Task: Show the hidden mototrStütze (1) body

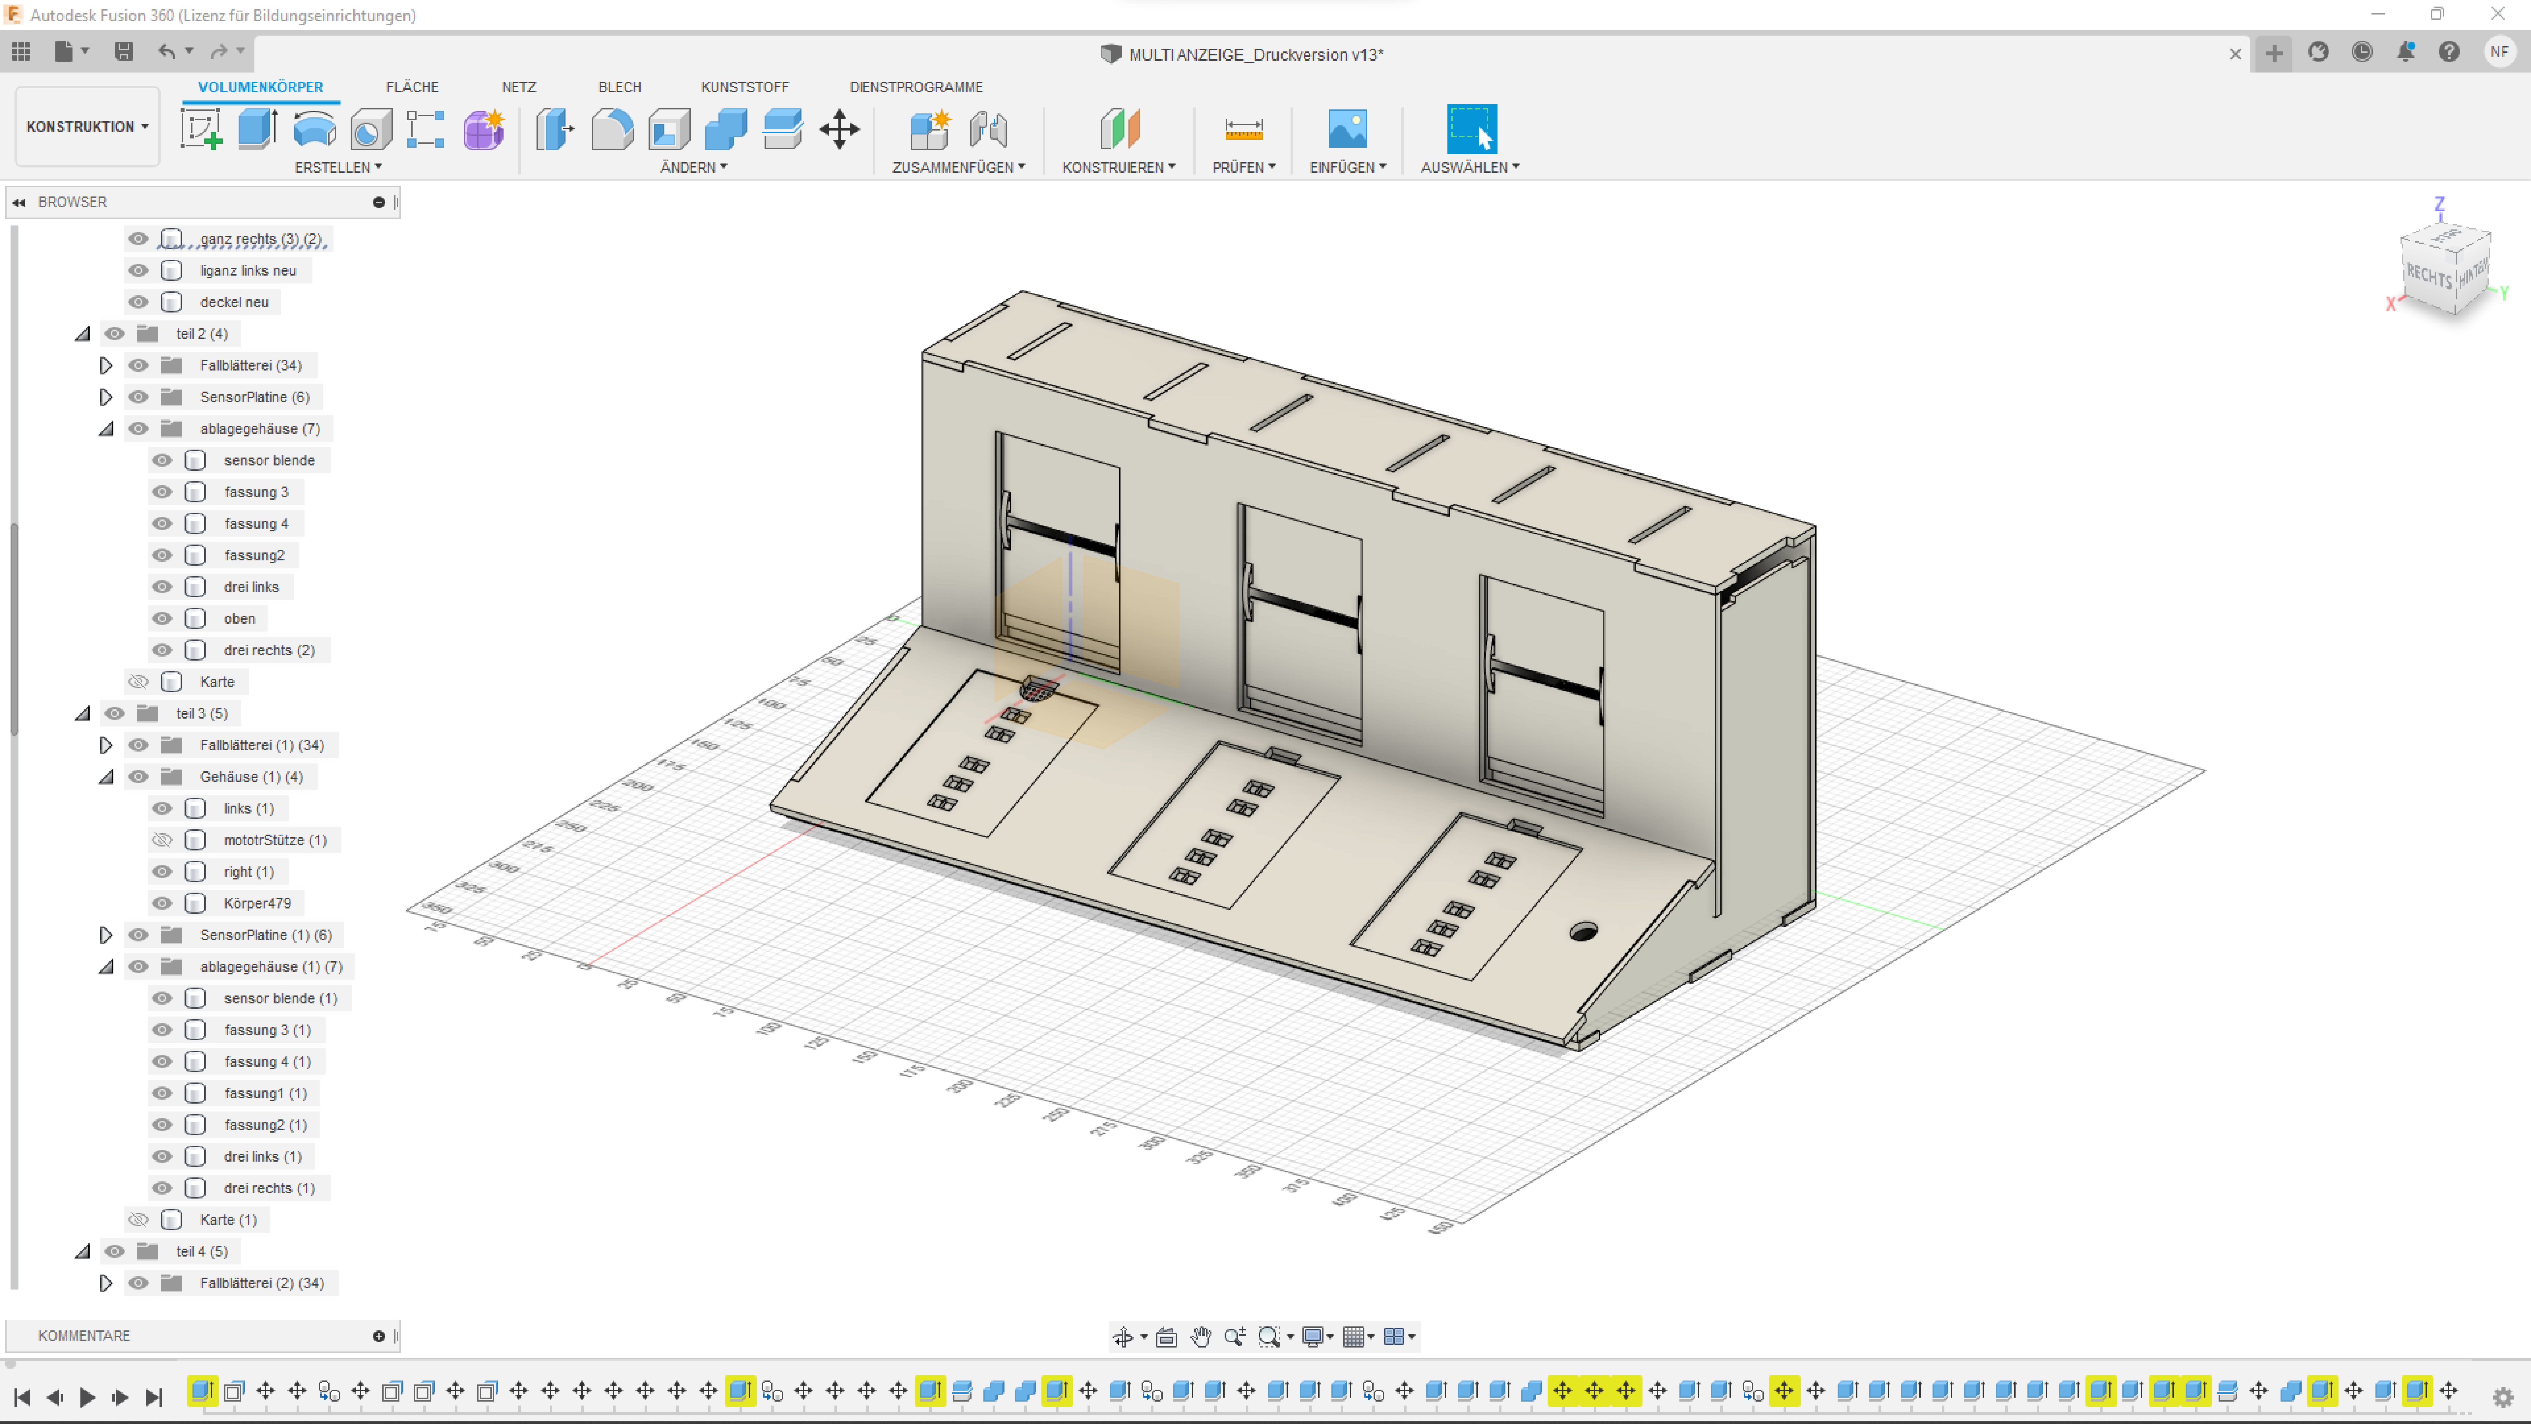Action: tap(162, 840)
